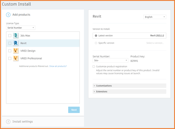Check the Revit checkbox
The width and height of the screenshot is (175, 129).
click(x=10, y=43)
